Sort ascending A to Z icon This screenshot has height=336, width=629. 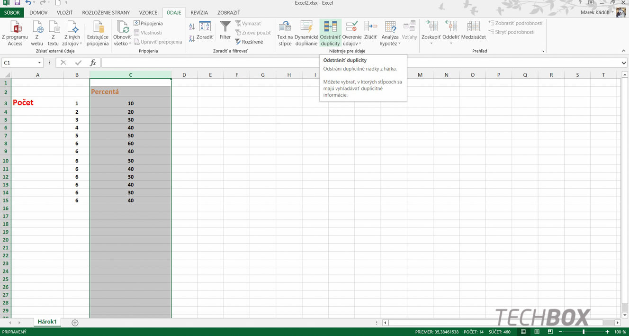pos(192,27)
